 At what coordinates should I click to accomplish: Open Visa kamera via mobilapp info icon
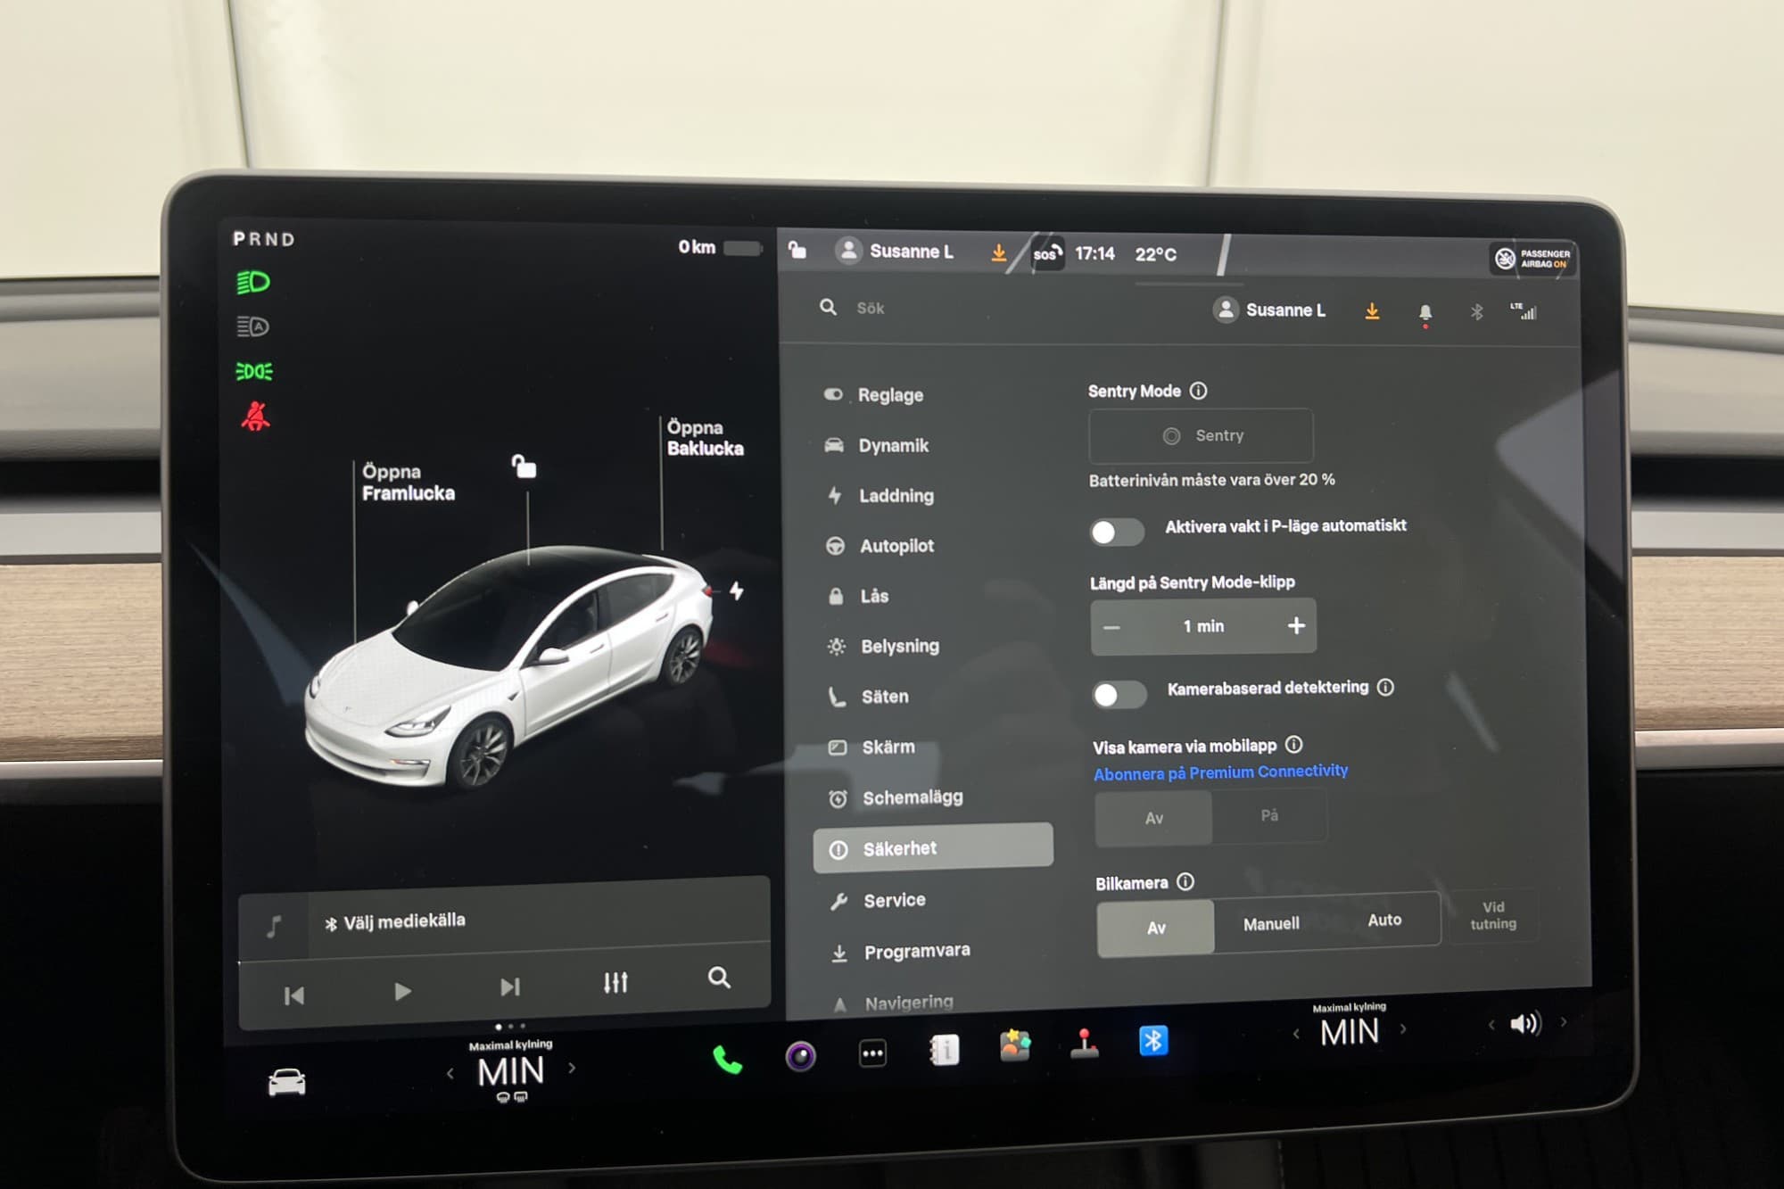pos(1294,744)
